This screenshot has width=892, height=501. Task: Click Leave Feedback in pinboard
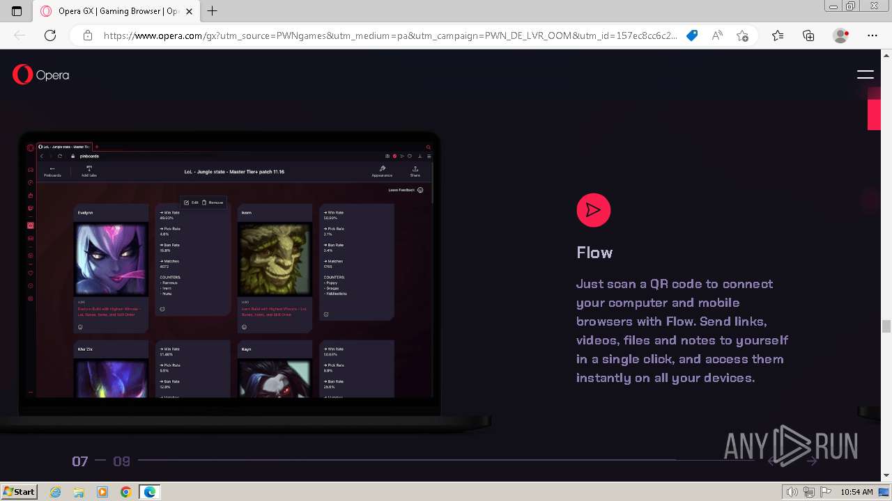click(406, 190)
